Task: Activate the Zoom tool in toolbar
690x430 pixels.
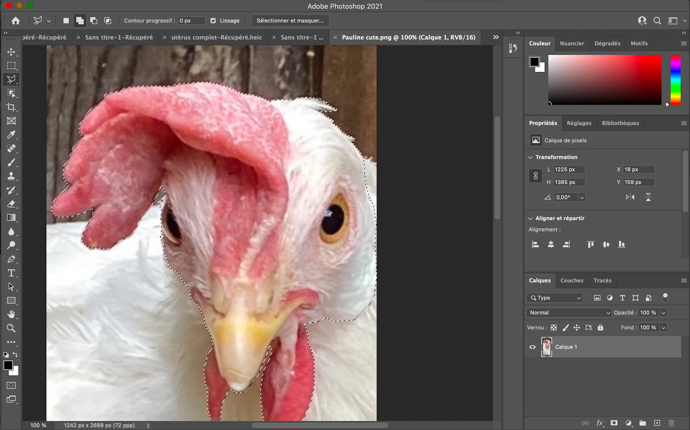Action: point(11,328)
